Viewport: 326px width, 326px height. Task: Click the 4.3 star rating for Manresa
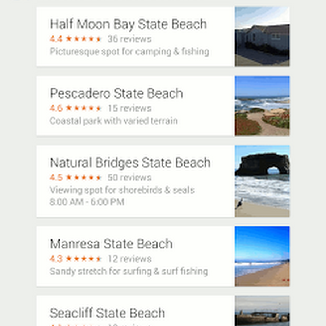(x=75, y=259)
